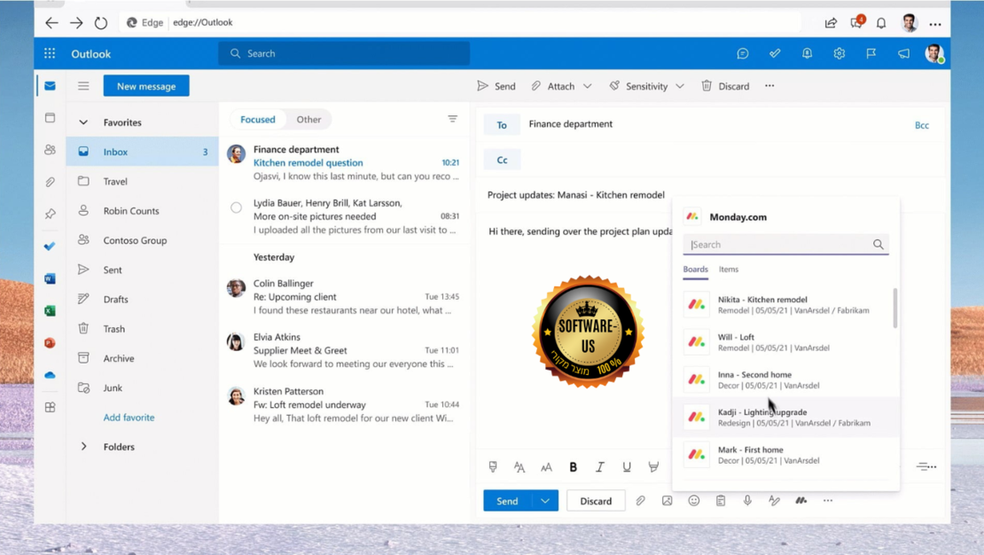Switch to the Focused tab
Image resolution: width=984 pixels, height=555 pixels.
tap(258, 120)
